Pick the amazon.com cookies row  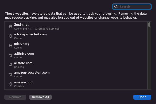(x=75, y=84)
